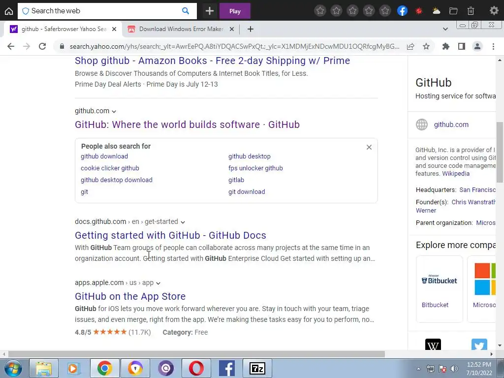
Task: Open the Bitbucket company card
Action: pos(440,288)
